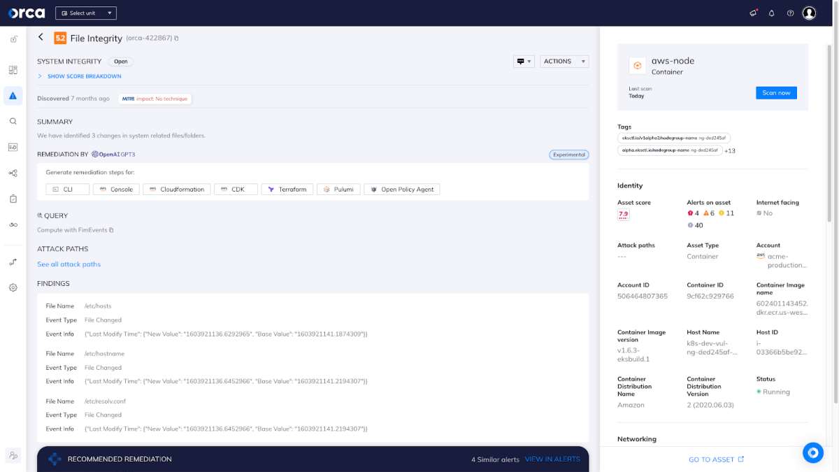Click the 4 critical alerts count

(x=694, y=213)
